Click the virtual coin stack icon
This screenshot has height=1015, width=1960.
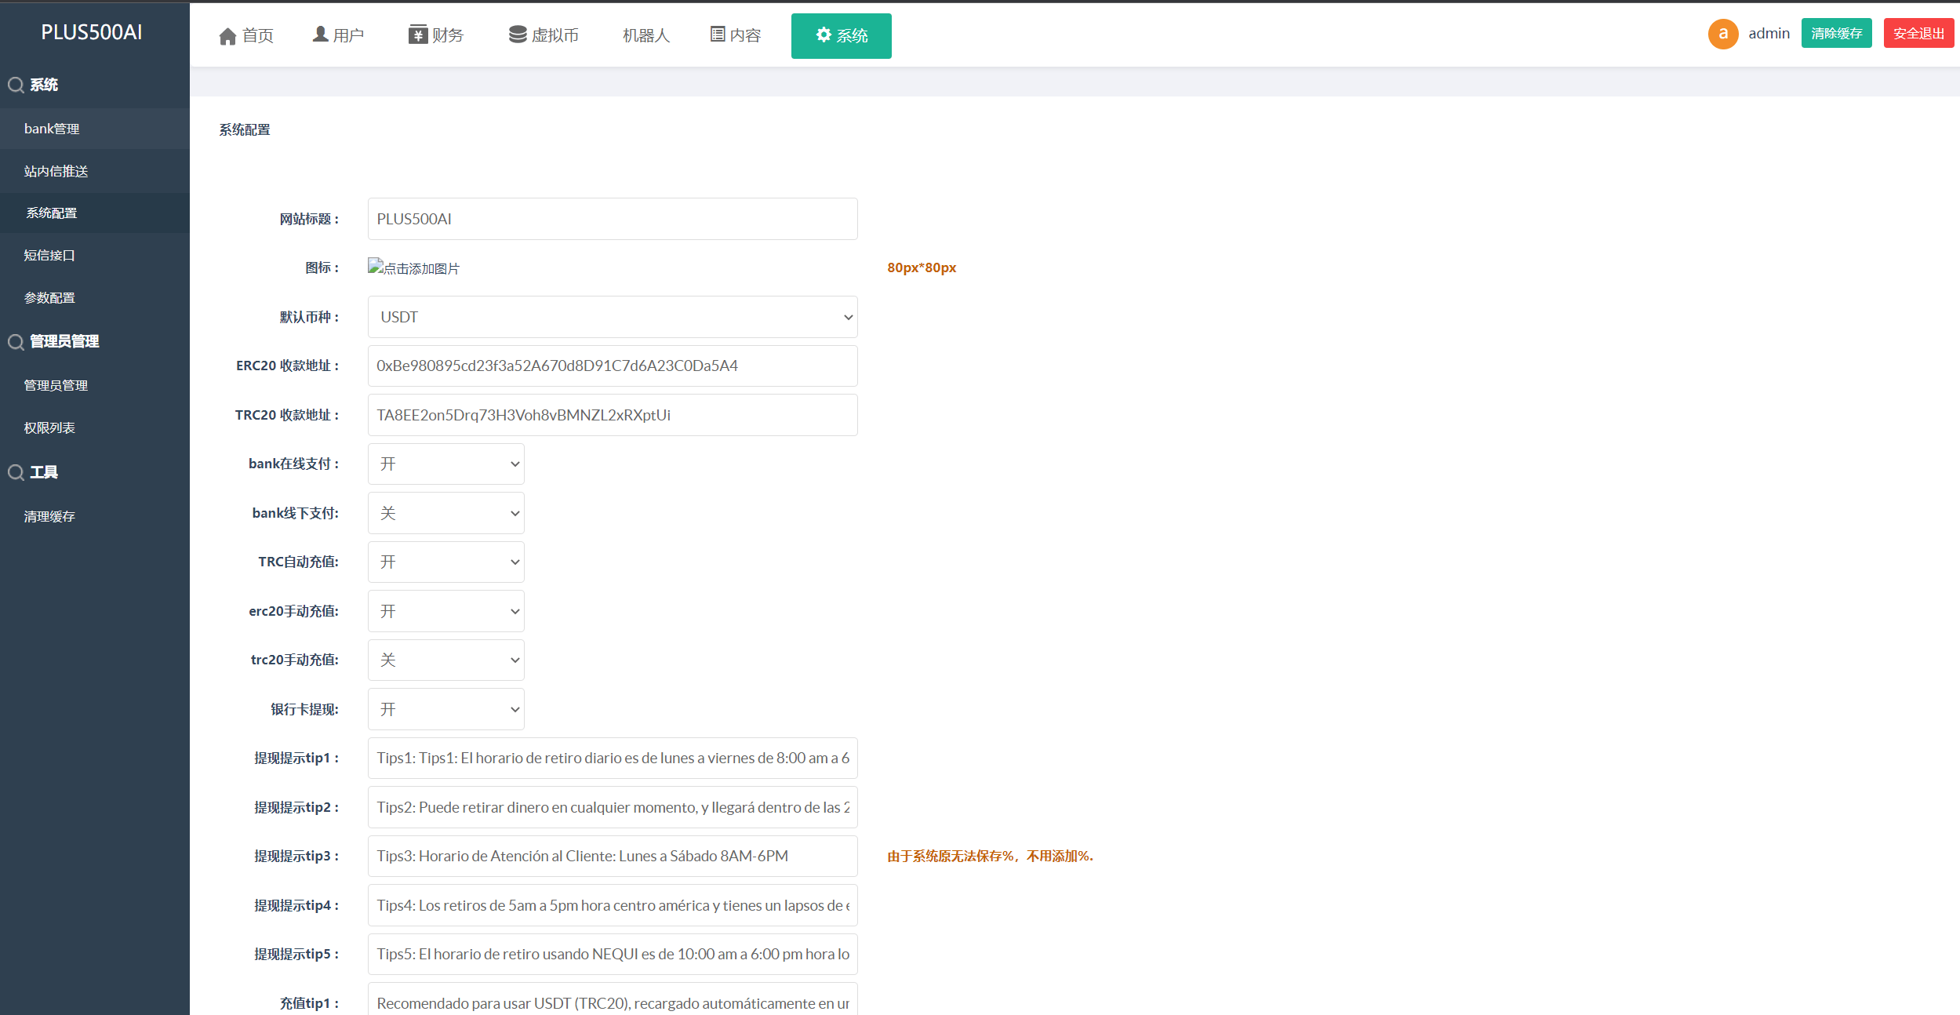[x=518, y=35]
